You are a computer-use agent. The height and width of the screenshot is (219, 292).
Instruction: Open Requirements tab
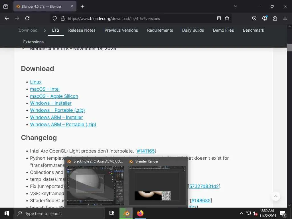pyautogui.click(x=160, y=30)
